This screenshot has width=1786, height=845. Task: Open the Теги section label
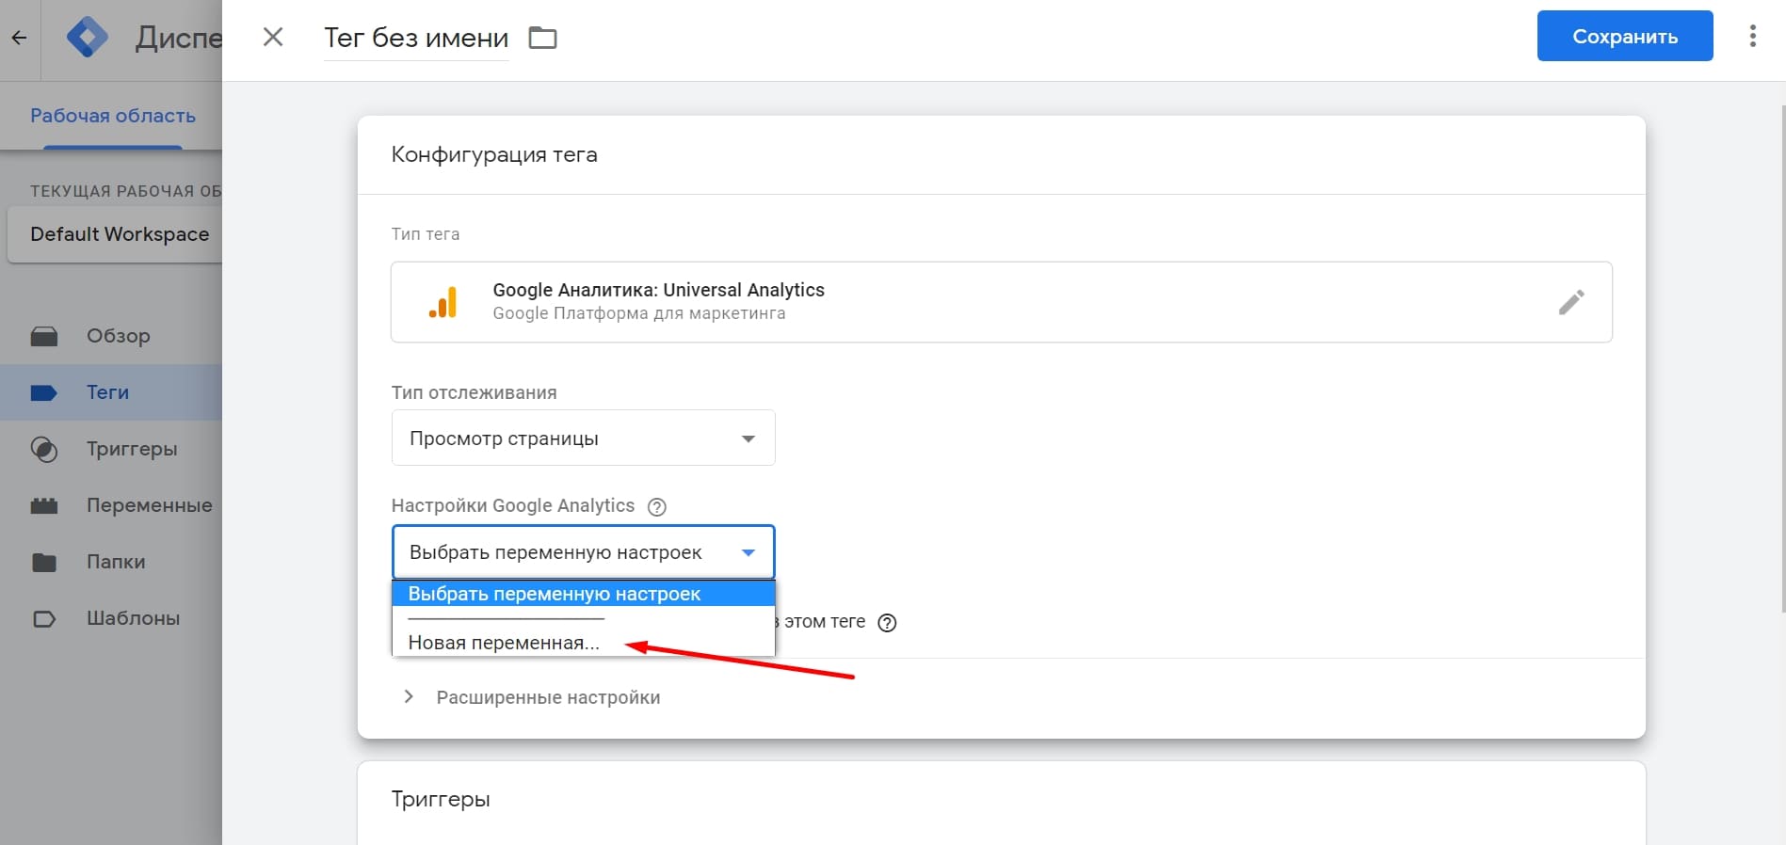point(108,392)
